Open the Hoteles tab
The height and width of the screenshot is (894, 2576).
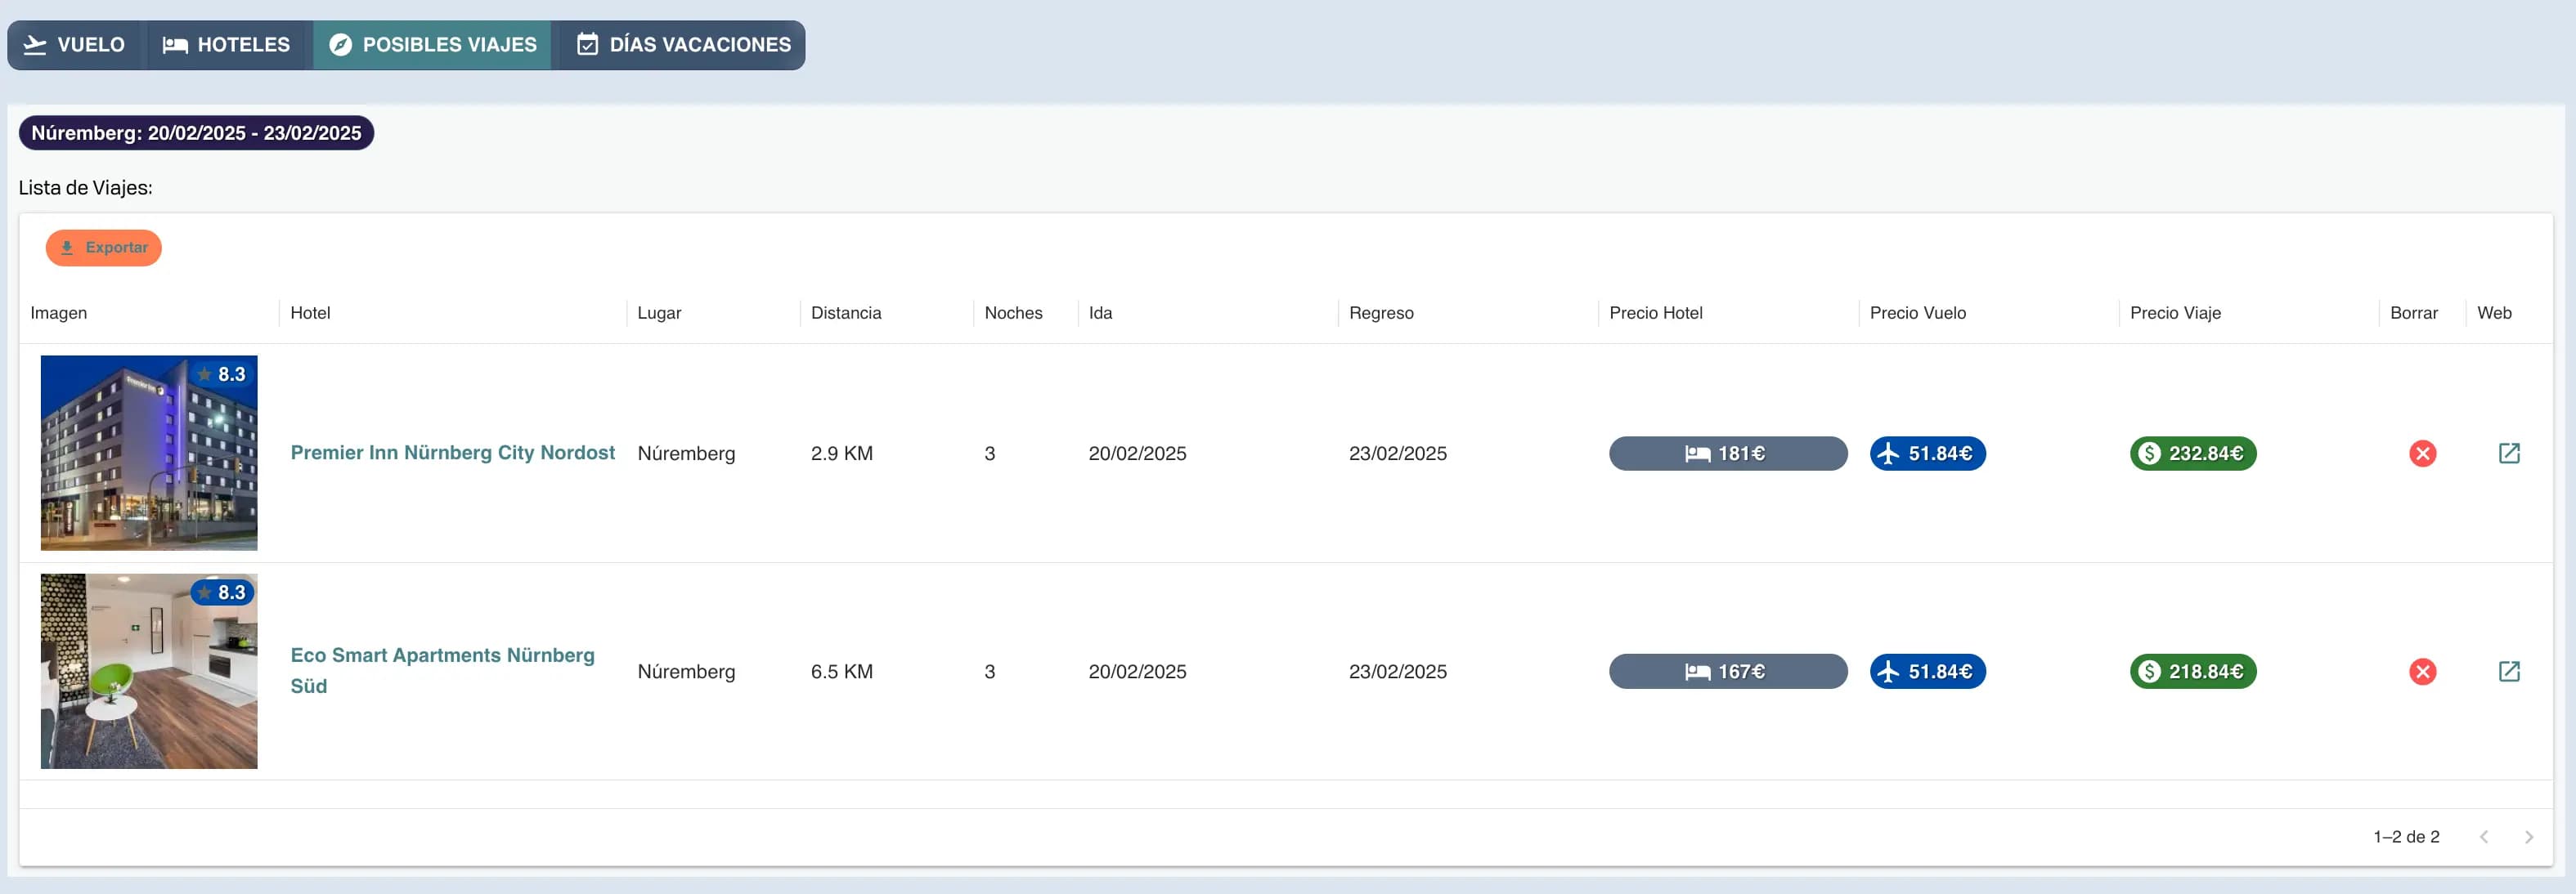[x=227, y=45]
